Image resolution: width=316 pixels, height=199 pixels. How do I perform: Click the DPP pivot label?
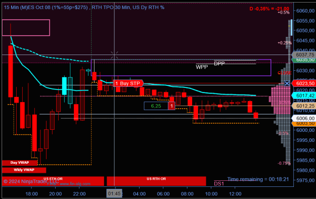[219, 64]
